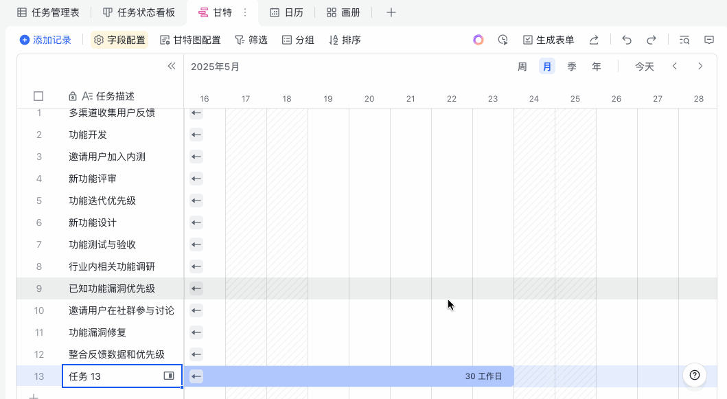727x399 pixels.
Task: Open the find records search icon
Action: tap(684, 40)
